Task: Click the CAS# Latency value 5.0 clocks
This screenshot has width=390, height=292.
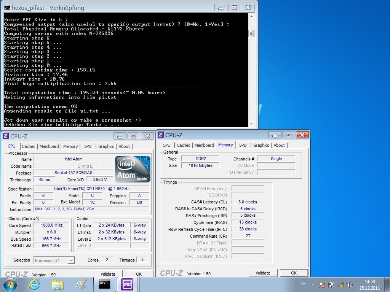Action: 248,202
